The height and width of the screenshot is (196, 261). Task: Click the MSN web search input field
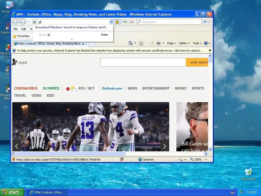(143, 62)
